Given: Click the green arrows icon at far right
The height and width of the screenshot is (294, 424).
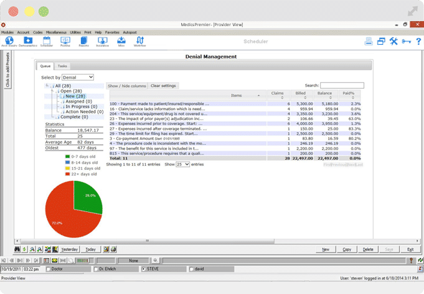Looking at the screenshot, I should 420,260.
